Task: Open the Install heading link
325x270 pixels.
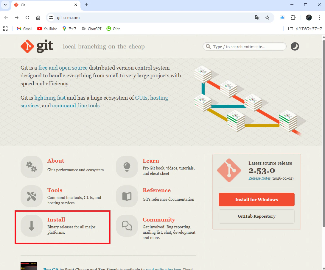Action: tap(56, 219)
